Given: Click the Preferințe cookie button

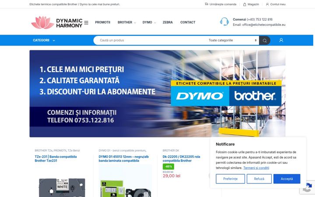Looking at the screenshot, I should [x=230, y=179].
